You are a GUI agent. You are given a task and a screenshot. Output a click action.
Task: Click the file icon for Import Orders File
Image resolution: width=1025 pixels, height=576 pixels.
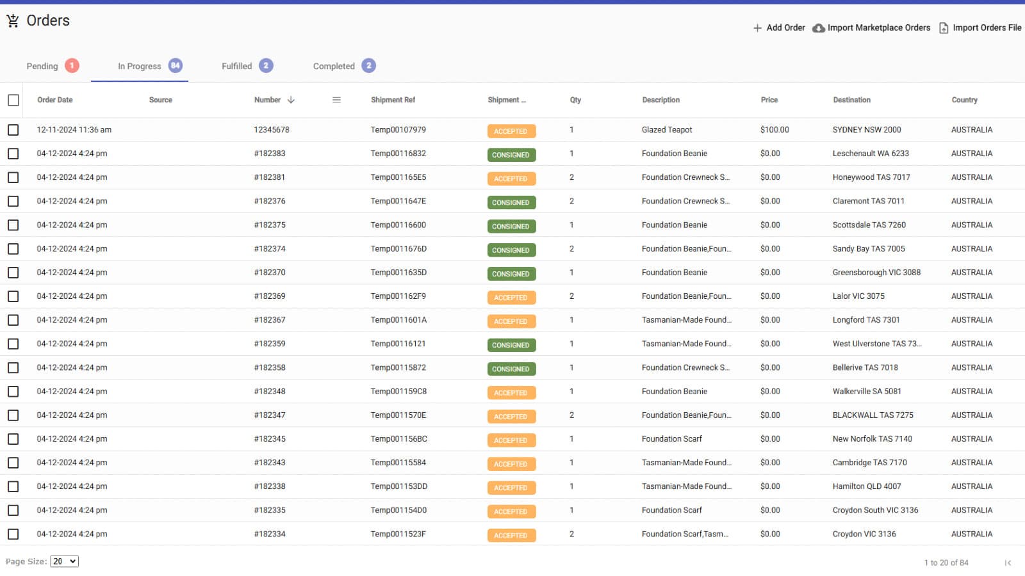click(944, 28)
